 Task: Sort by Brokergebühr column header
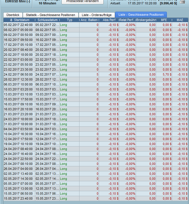(146, 20)
